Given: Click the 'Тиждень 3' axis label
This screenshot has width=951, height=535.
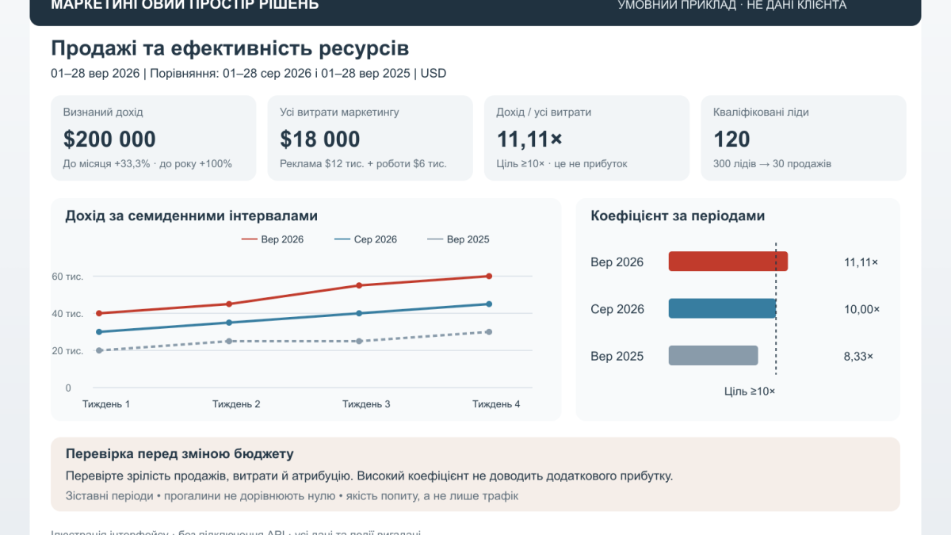Looking at the screenshot, I should 366,404.
